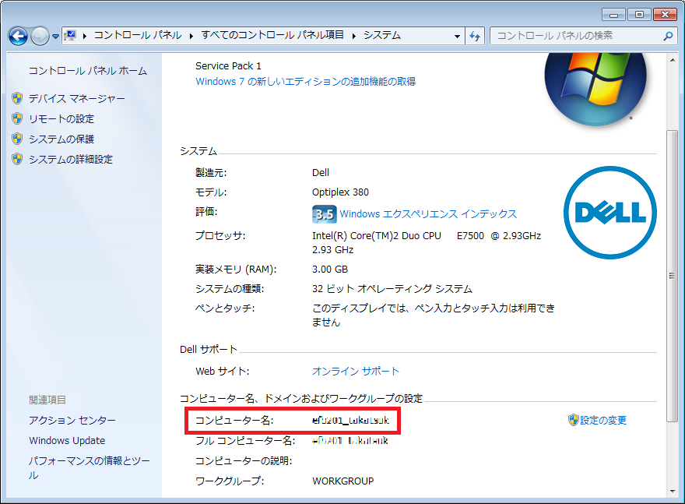Viewport: 685px width, 504px height.
Task: Open address bar history dropdown
Action: (x=457, y=37)
